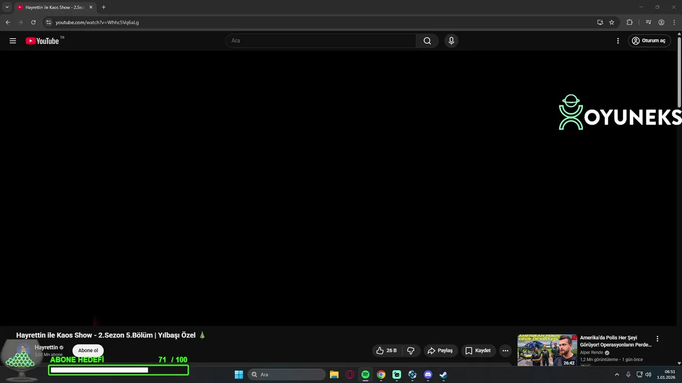
Task: Go to YouTube home via logo
Action: [x=42, y=41]
